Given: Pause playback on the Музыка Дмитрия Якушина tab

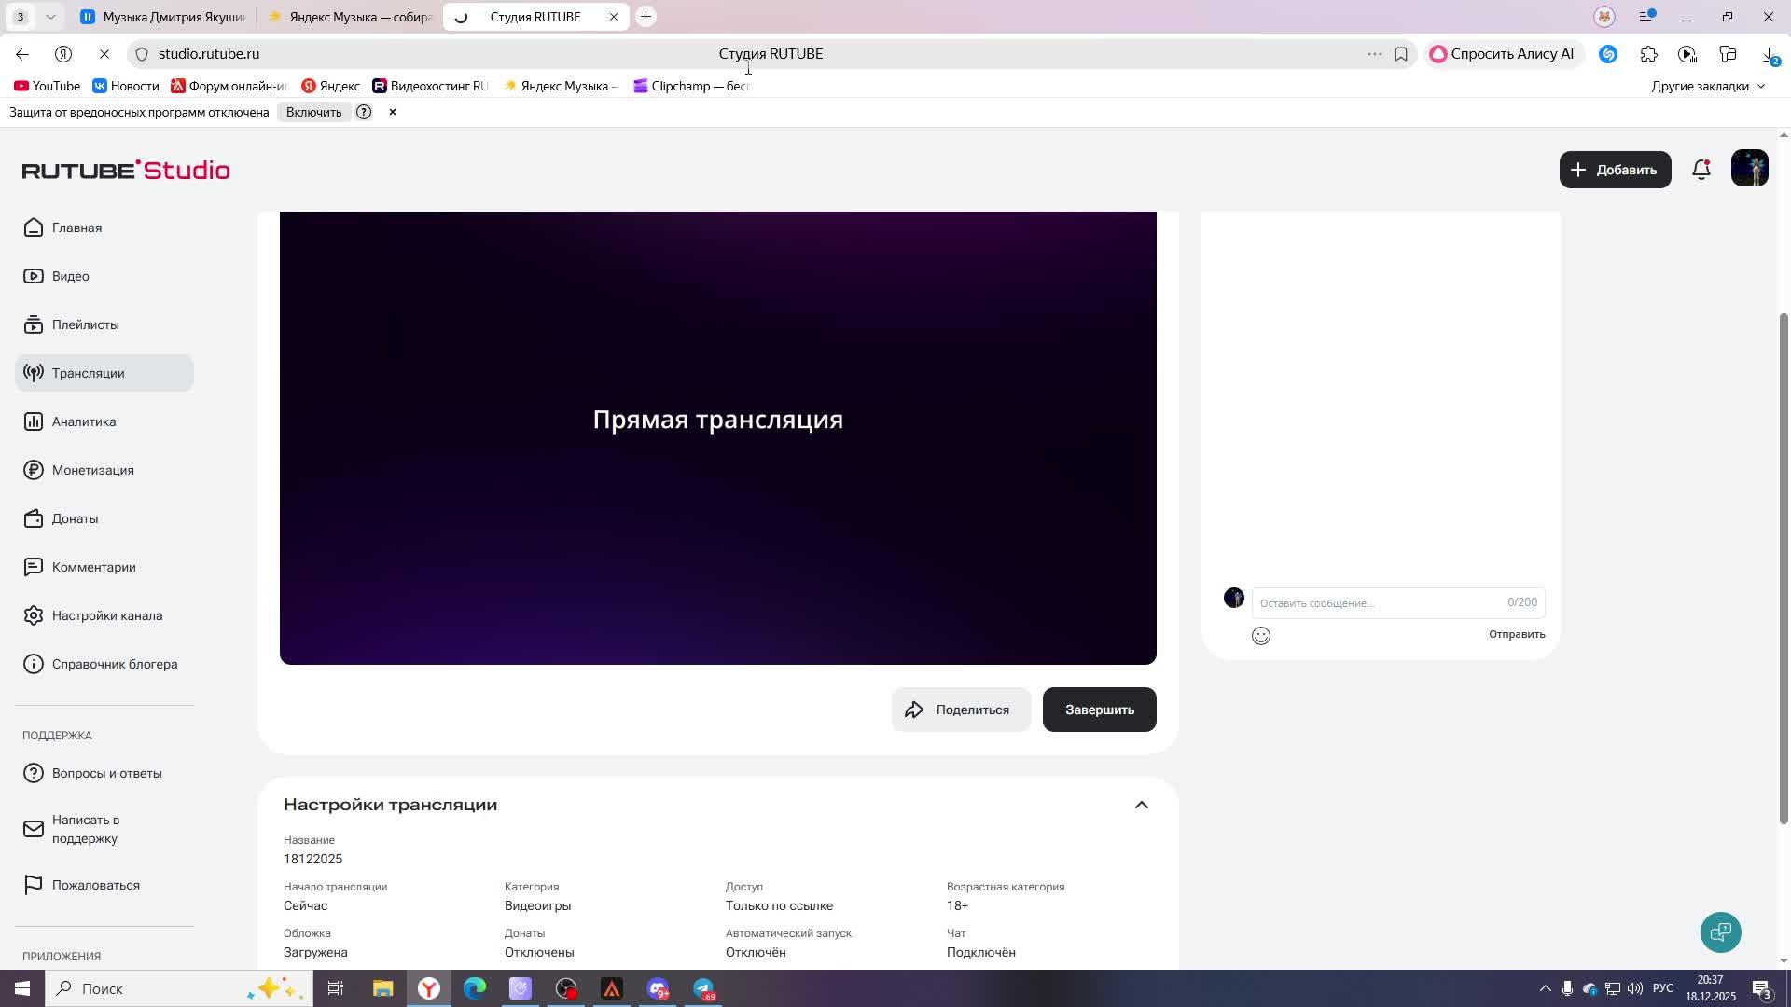Looking at the screenshot, I should point(88,16).
